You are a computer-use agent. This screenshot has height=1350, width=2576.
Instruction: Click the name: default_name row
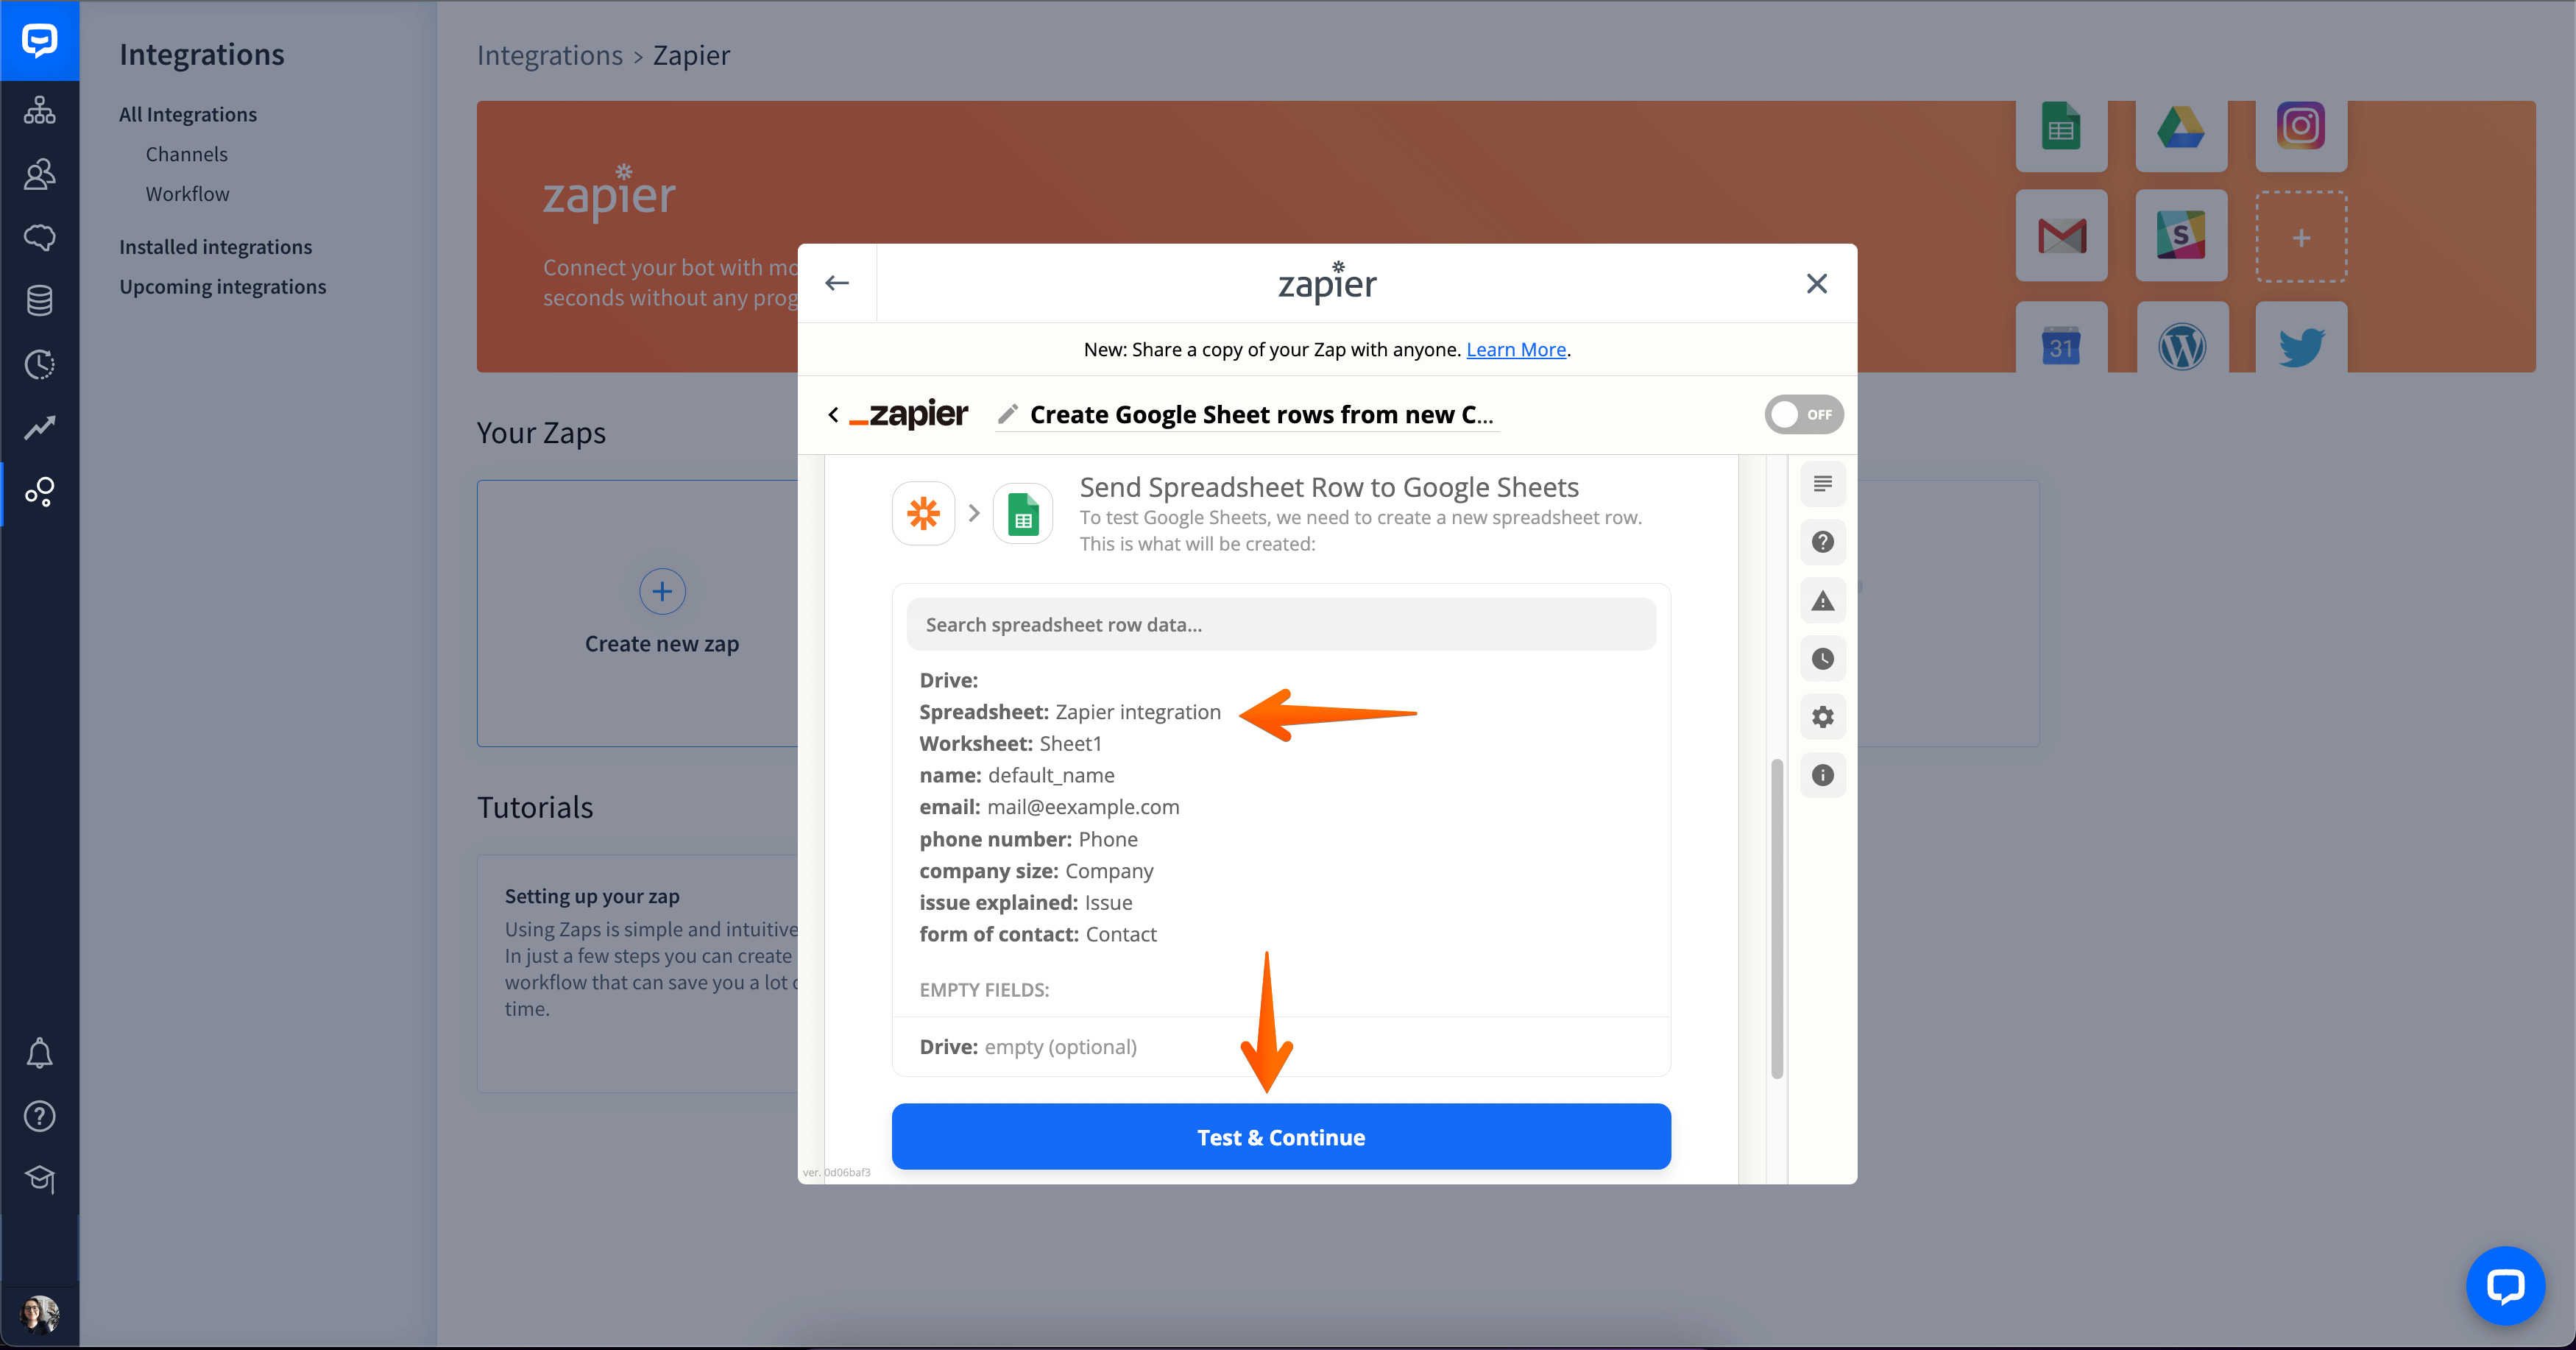pos(1016,775)
